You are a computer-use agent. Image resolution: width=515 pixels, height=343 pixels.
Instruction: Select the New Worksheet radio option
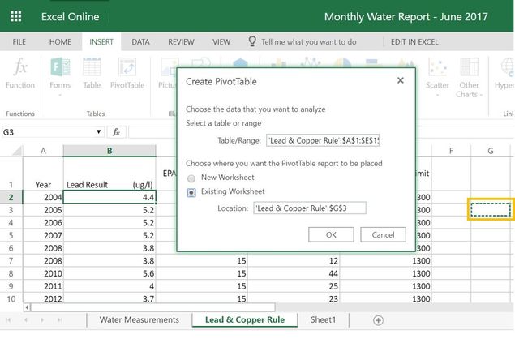click(x=191, y=178)
